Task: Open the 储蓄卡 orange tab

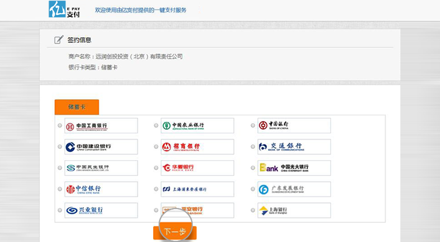Action: 77,107
